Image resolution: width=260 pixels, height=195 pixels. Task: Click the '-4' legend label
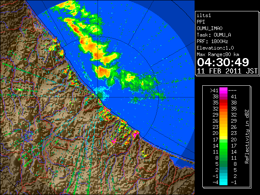pos(215,182)
